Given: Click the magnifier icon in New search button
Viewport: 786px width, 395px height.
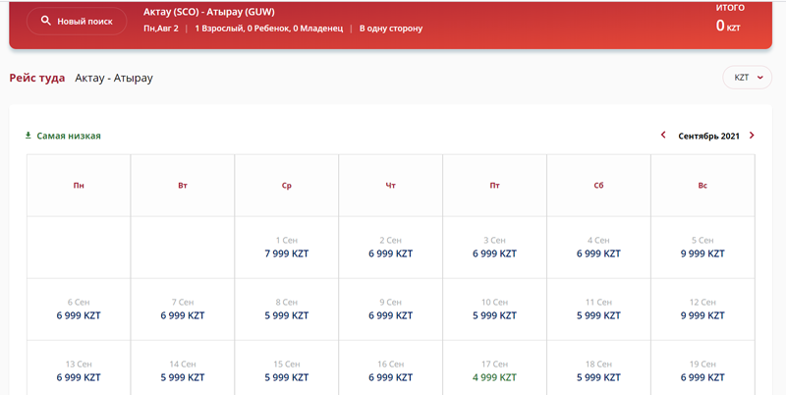Looking at the screenshot, I should (x=45, y=21).
